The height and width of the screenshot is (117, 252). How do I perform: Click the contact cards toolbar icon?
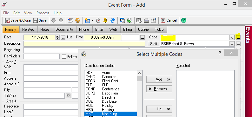click(70, 20)
